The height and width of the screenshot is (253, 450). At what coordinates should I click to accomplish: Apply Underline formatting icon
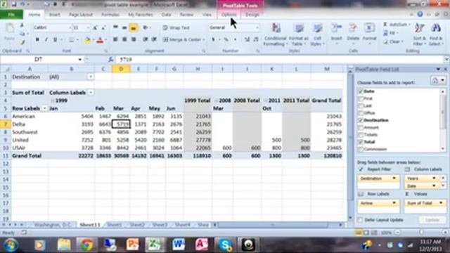pos(55,40)
